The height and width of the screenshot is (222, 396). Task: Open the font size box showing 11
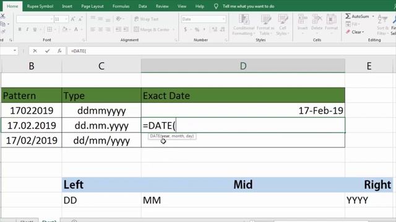(x=61, y=19)
